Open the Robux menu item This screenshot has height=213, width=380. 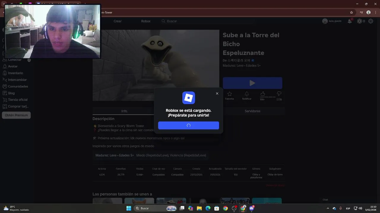pos(146,21)
